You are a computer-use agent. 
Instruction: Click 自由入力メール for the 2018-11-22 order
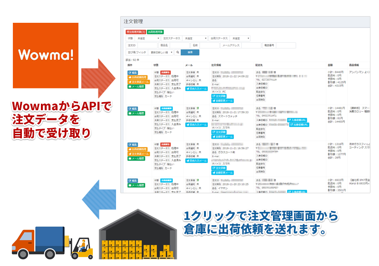tap(196, 88)
